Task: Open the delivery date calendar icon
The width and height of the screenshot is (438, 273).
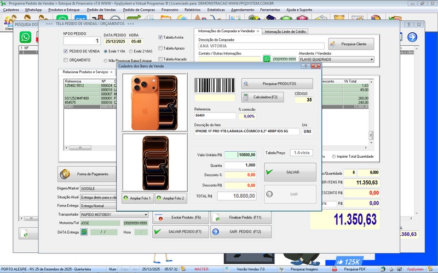Action: (x=84, y=232)
